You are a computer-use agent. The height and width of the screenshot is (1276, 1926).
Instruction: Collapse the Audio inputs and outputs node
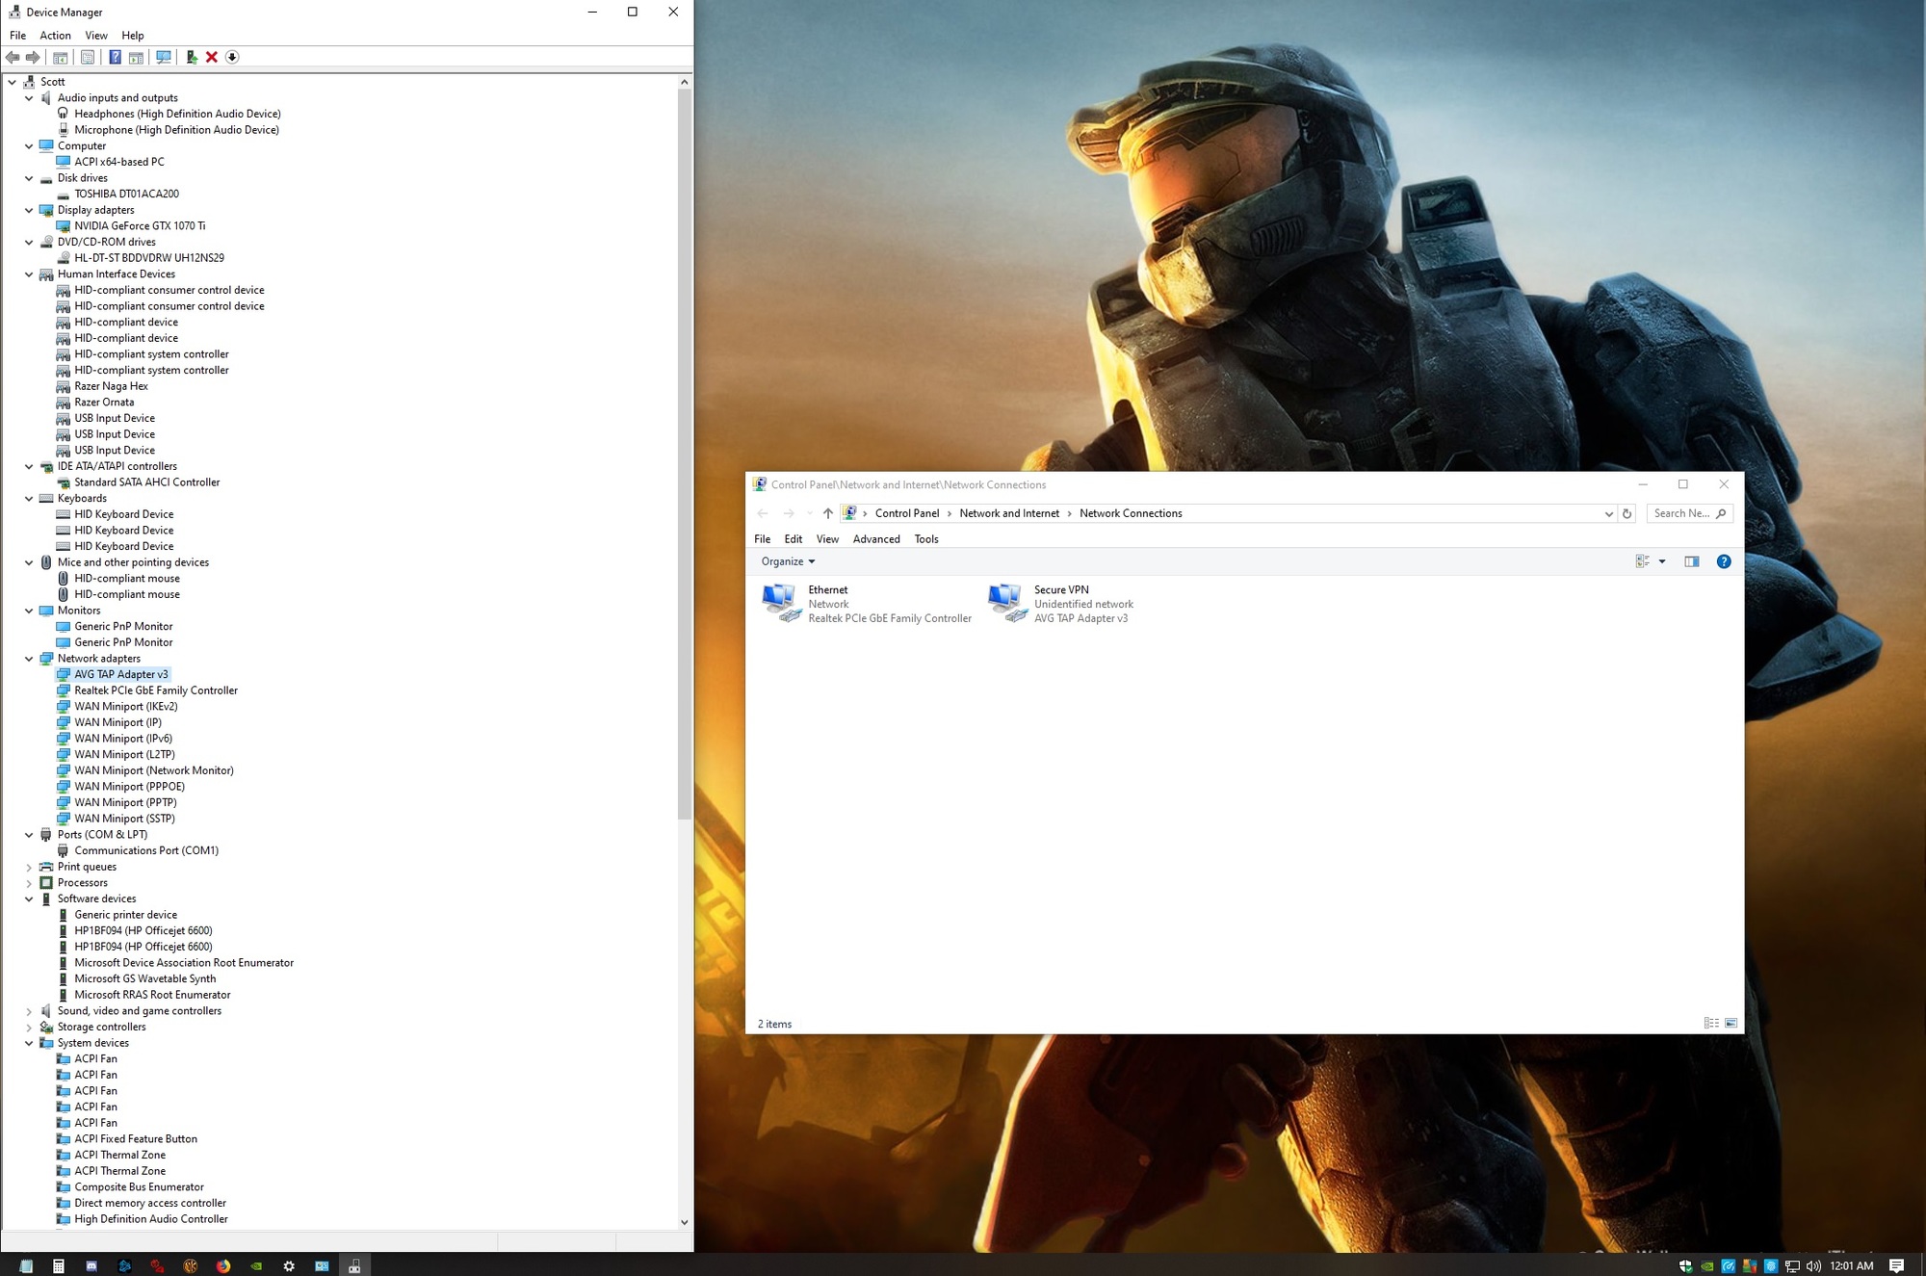tap(29, 98)
